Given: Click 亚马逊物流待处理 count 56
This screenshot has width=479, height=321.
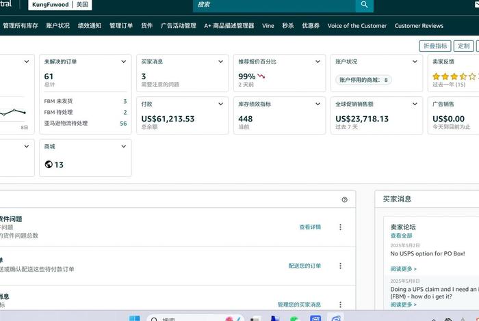Looking at the screenshot, I should (x=123, y=124).
